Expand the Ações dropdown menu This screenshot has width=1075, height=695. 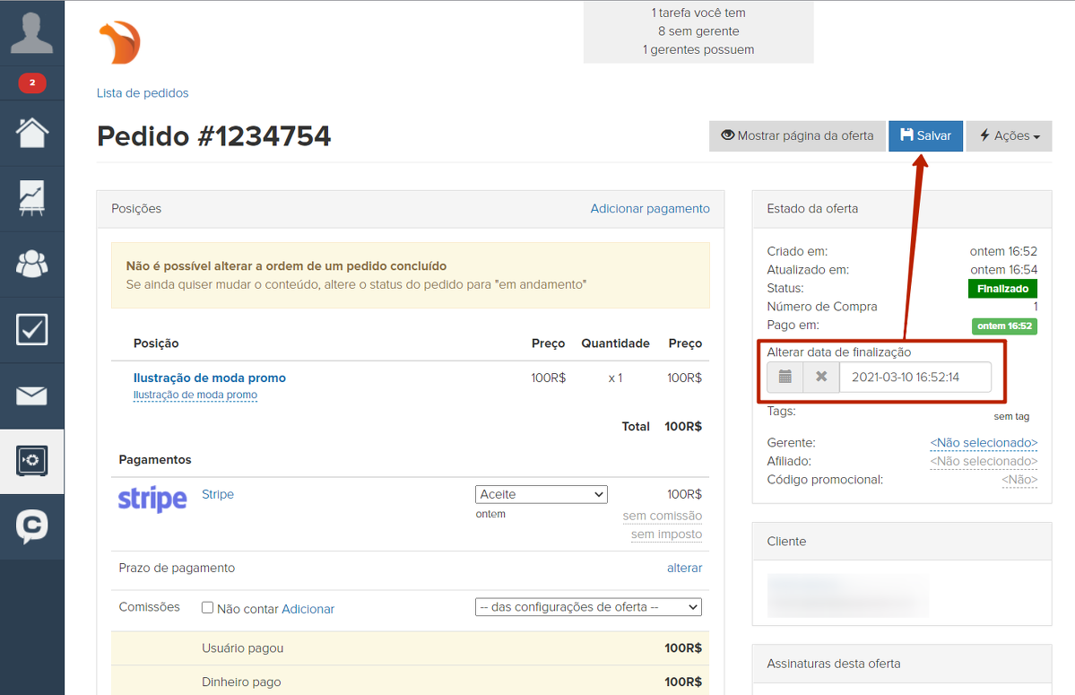pyautogui.click(x=1009, y=136)
